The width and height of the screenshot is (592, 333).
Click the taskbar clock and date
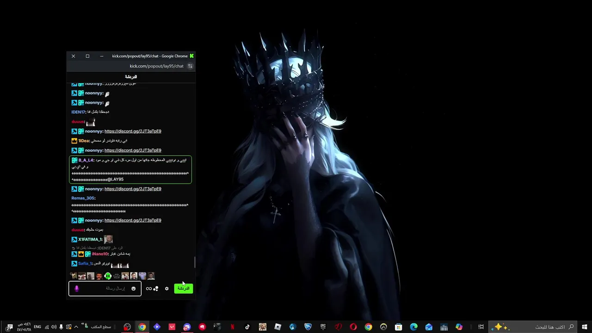[24, 327]
